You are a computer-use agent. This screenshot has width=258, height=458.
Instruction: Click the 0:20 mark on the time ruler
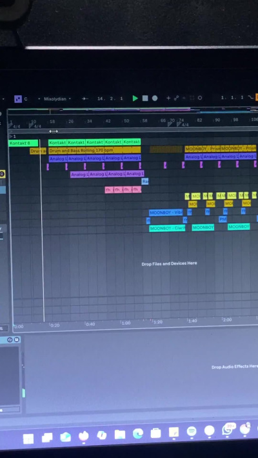coord(54,325)
